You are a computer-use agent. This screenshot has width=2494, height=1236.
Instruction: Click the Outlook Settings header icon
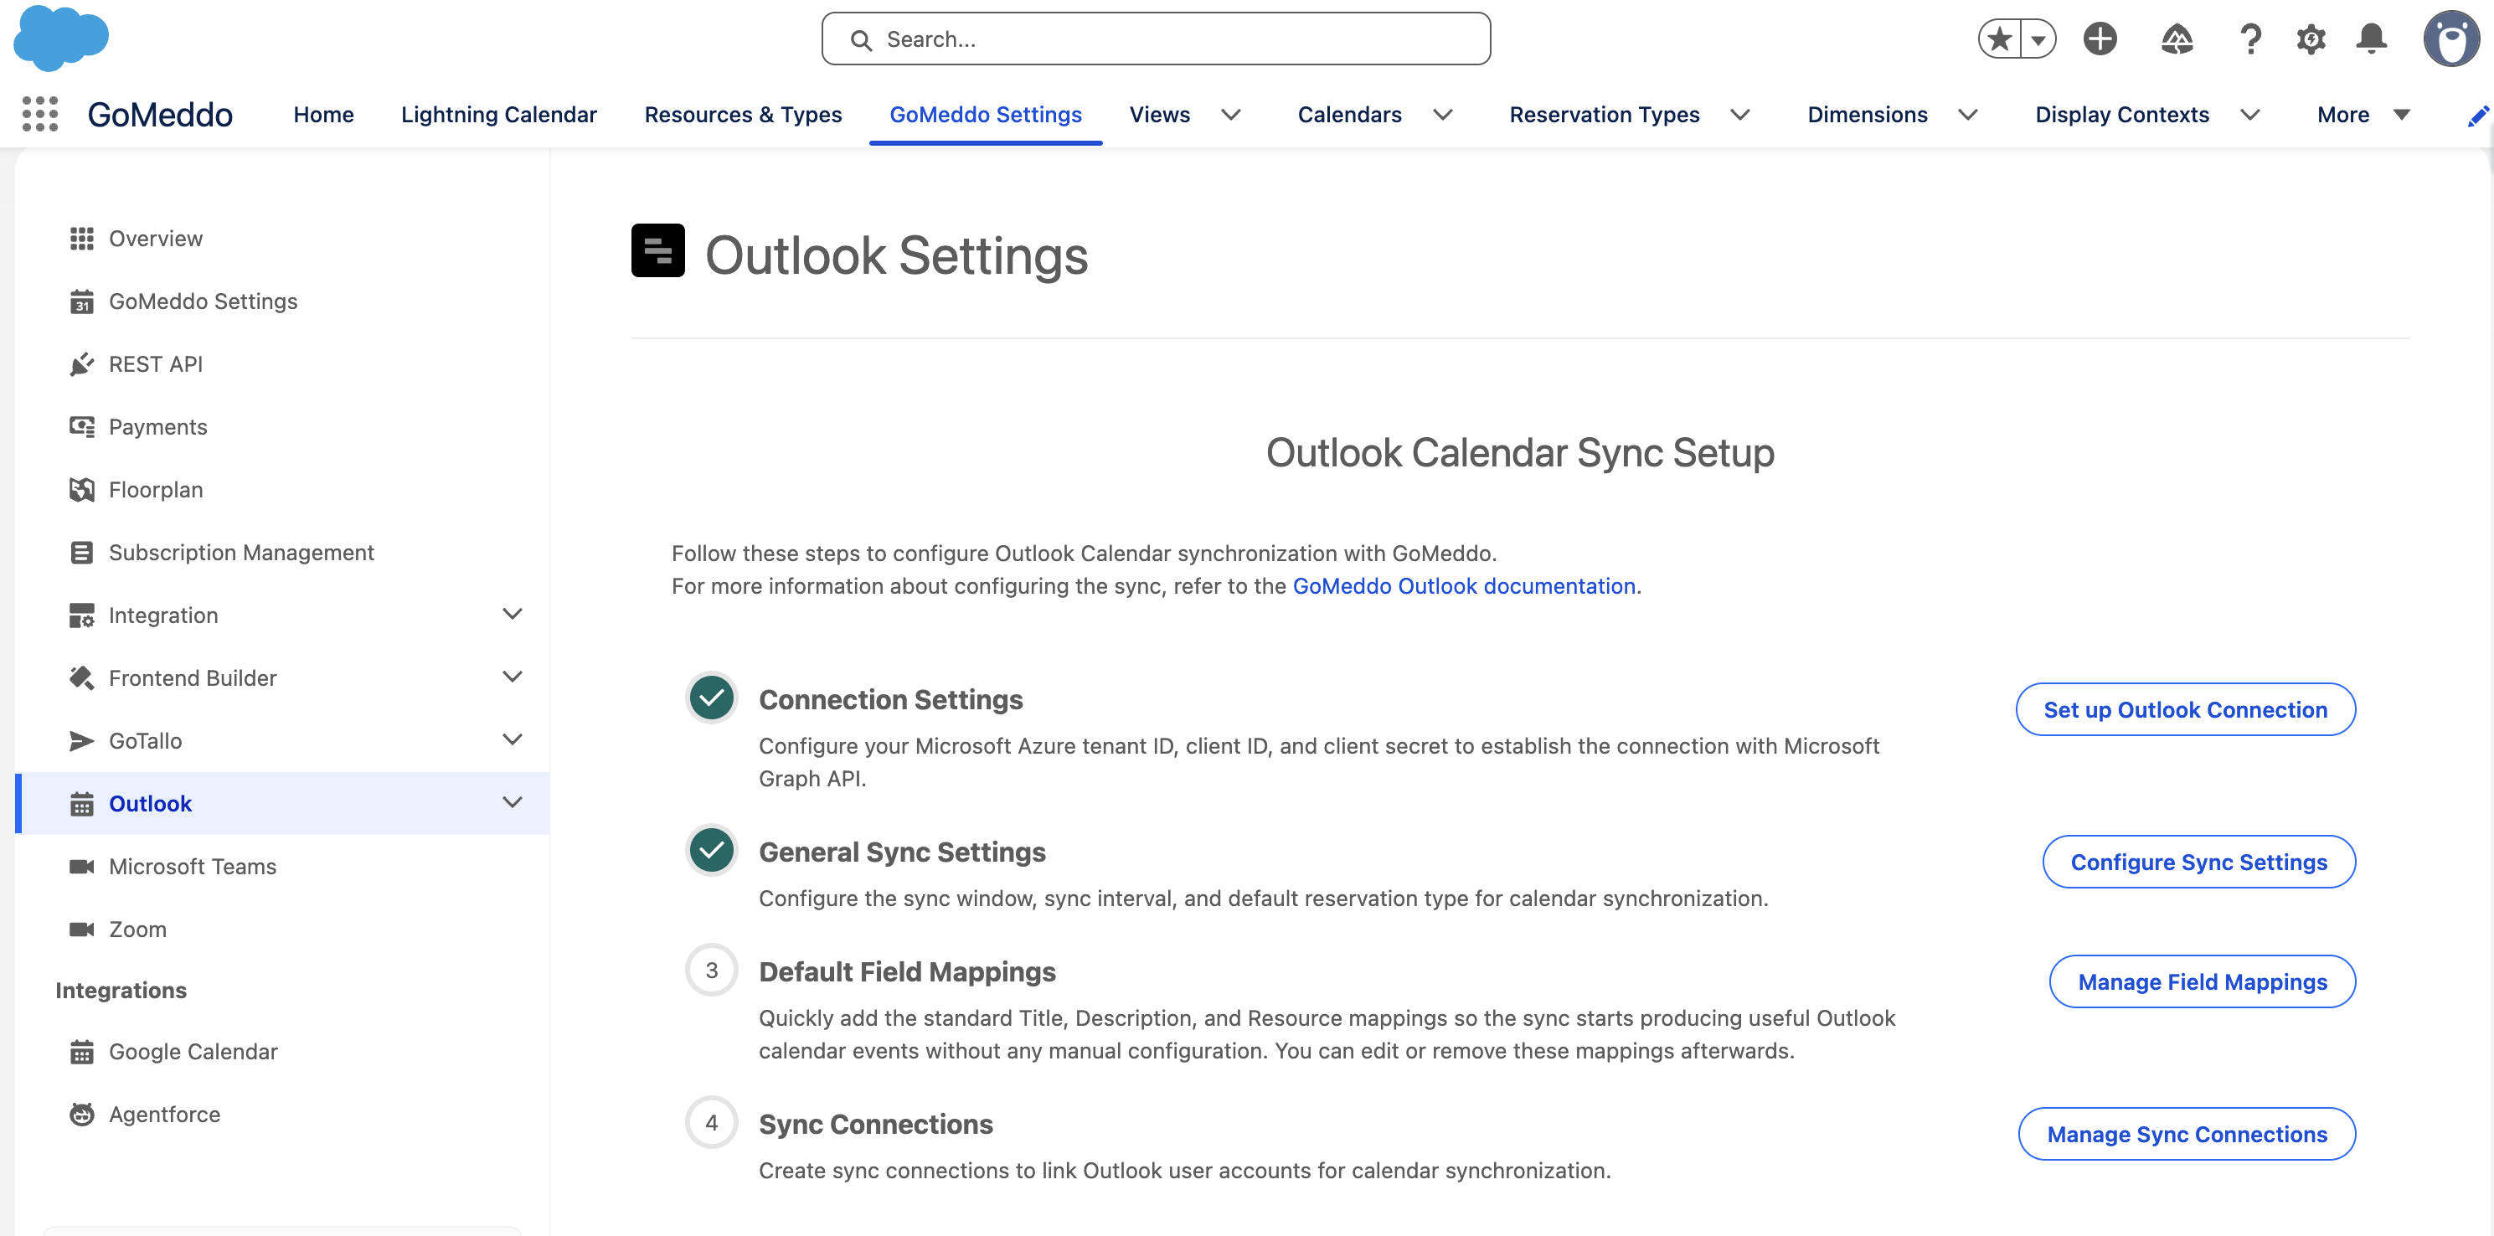point(657,250)
